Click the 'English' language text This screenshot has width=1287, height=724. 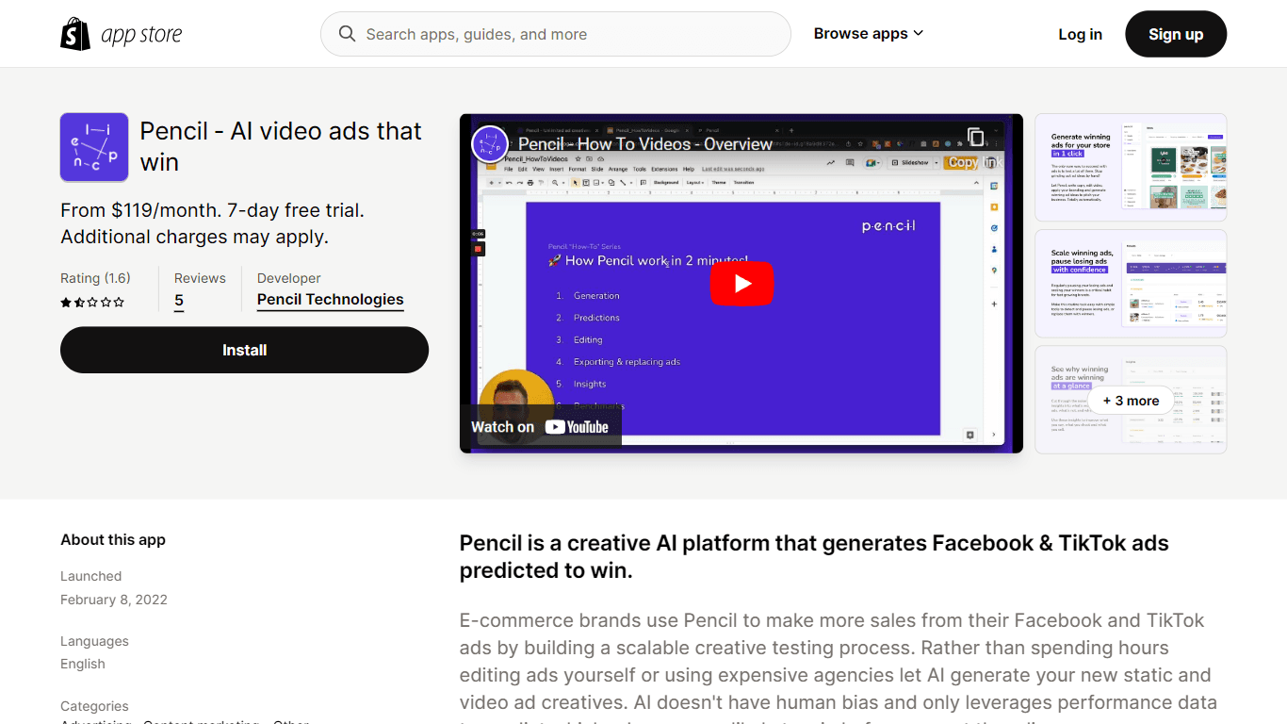tap(83, 664)
